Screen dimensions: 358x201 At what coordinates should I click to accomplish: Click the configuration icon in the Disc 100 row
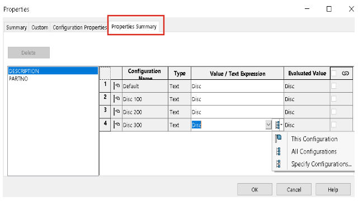116,99
